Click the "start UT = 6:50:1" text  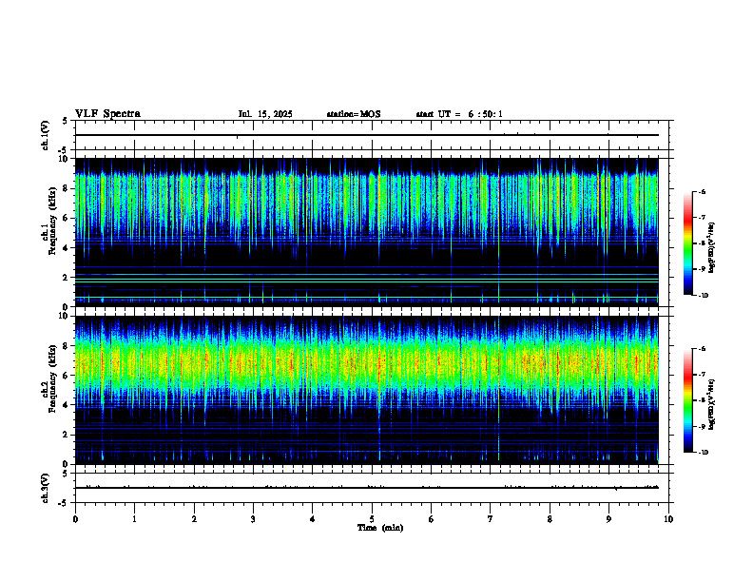click(459, 114)
